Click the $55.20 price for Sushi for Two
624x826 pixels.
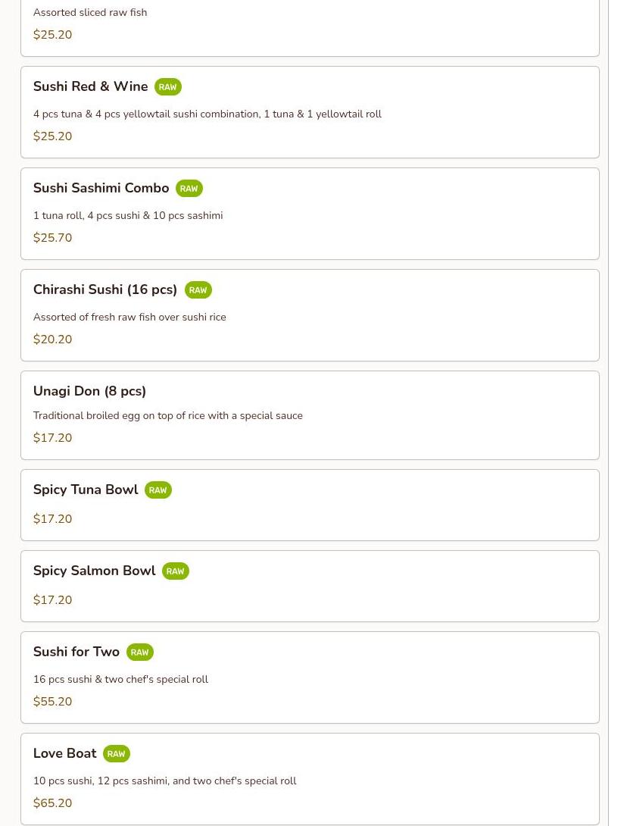click(52, 702)
